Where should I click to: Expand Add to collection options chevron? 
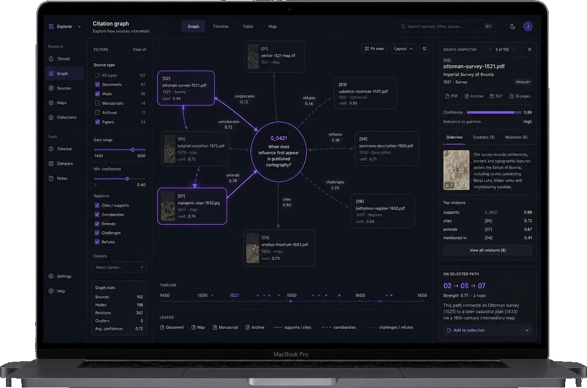527,330
